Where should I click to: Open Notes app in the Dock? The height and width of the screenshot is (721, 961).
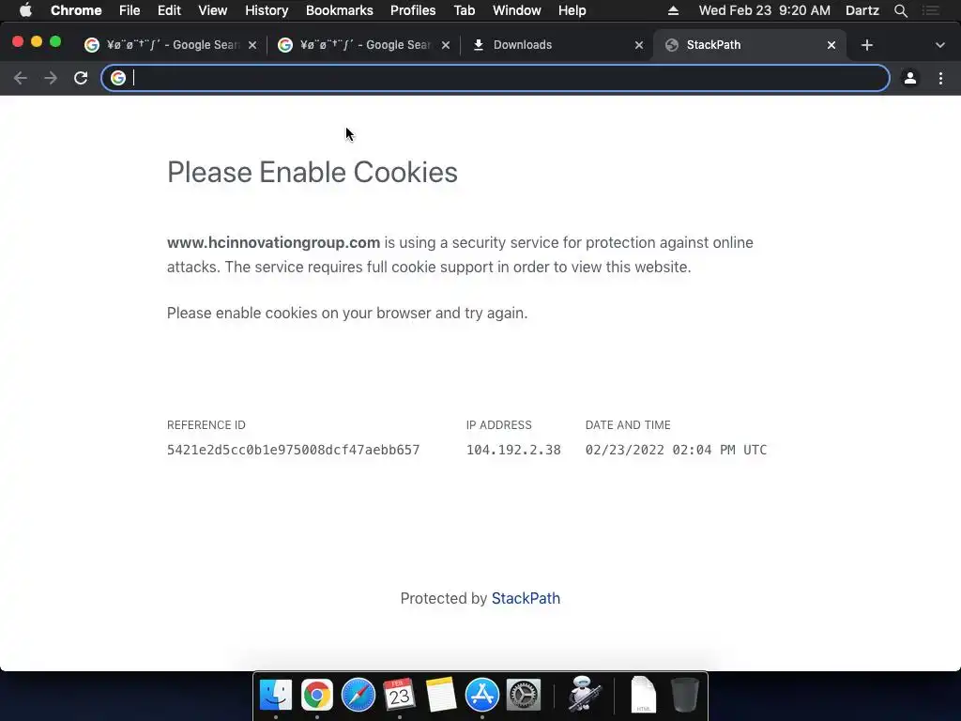click(x=441, y=696)
